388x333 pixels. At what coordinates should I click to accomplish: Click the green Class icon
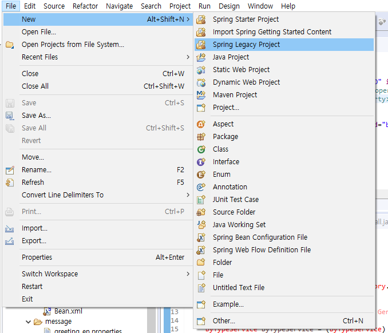[x=201, y=149]
